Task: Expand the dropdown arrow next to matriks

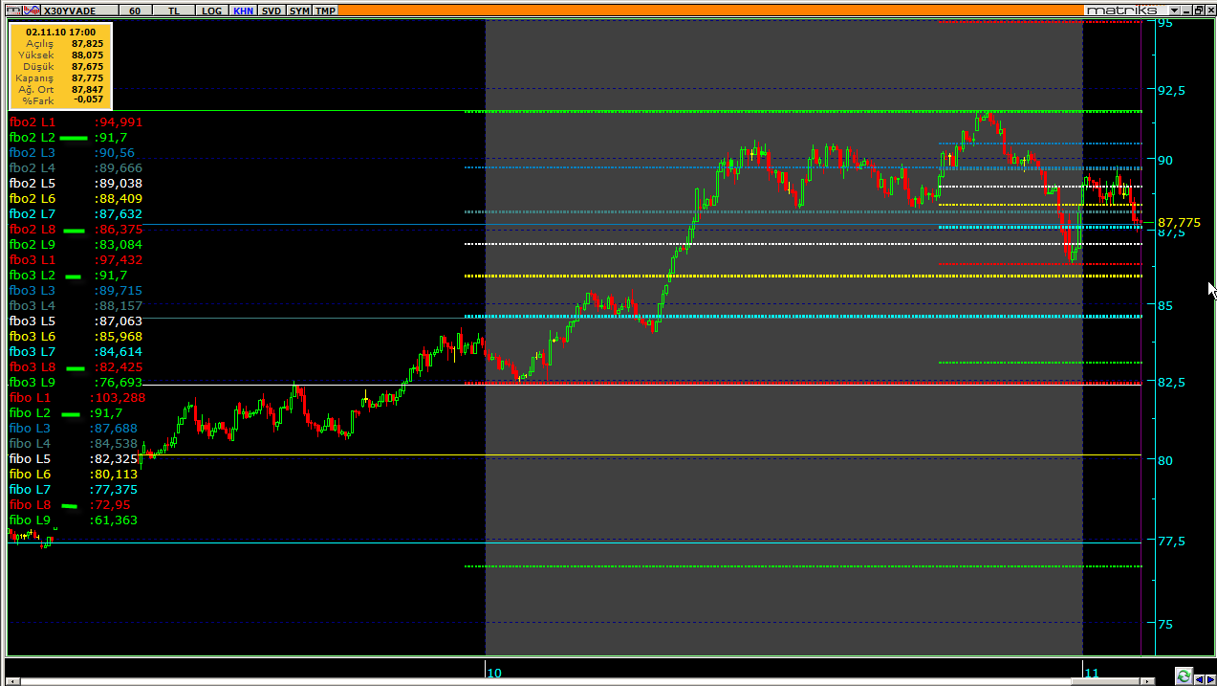Action: [x=1172, y=10]
